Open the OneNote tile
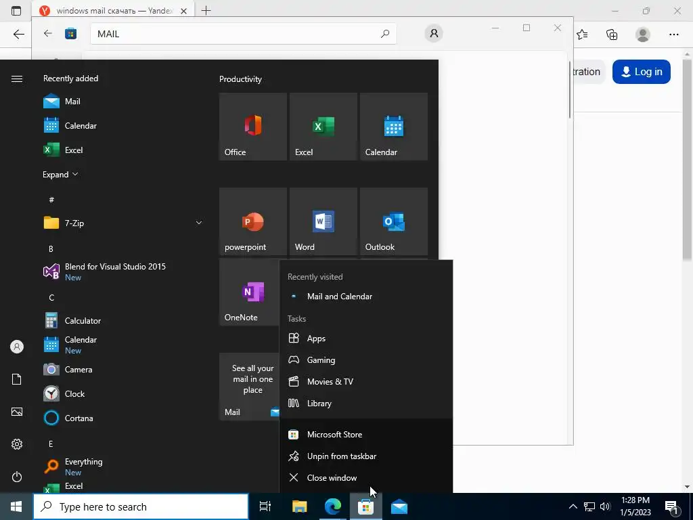This screenshot has width=693, height=520. point(249,292)
